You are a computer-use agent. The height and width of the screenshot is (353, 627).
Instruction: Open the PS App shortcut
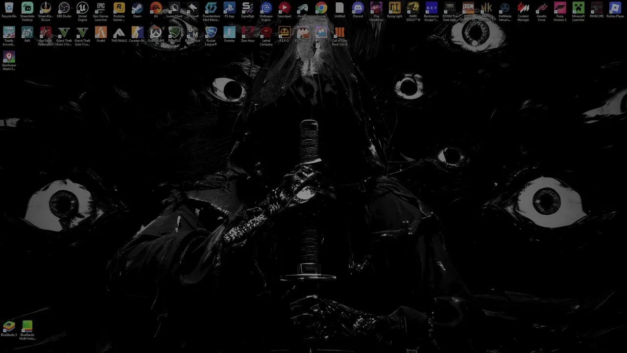tap(229, 10)
